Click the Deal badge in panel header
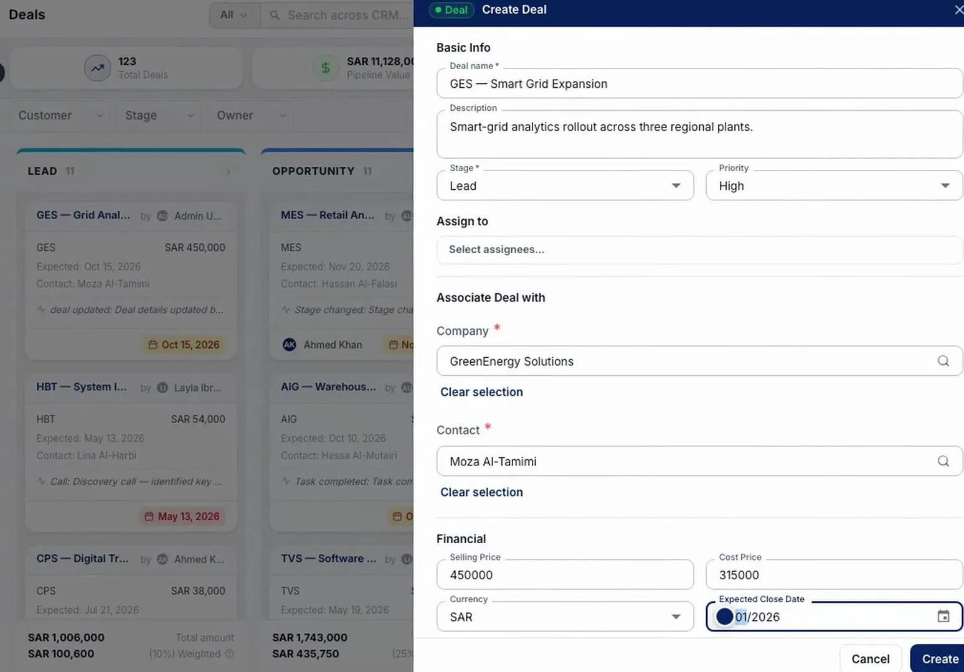This screenshot has height=672, width=964. click(451, 10)
